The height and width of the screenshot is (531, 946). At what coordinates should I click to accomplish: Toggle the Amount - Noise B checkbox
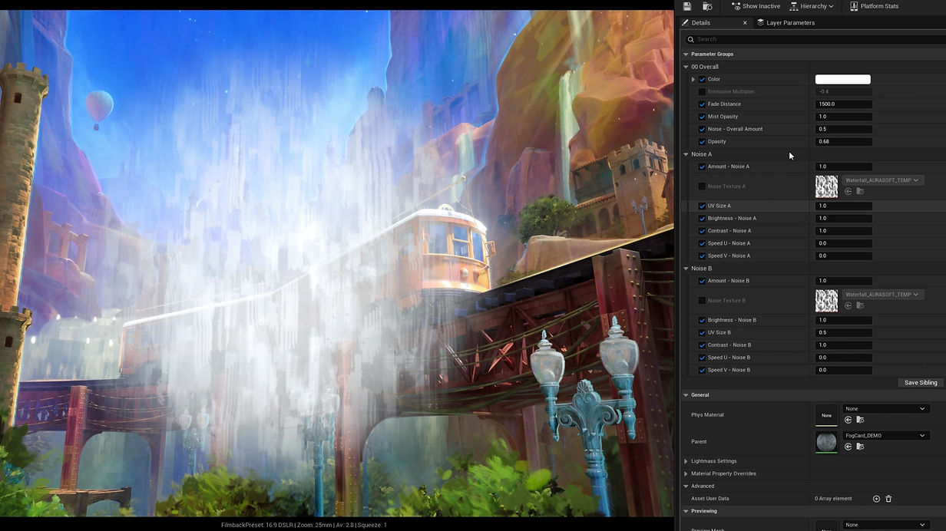[702, 281]
